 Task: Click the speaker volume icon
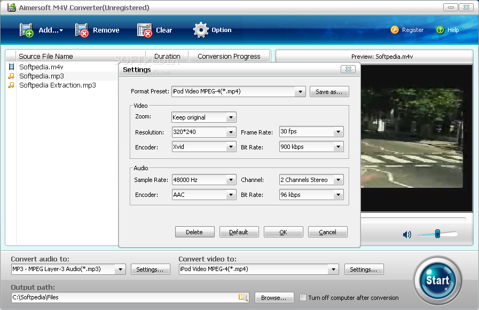pyautogui.click(x=407, y=234)
